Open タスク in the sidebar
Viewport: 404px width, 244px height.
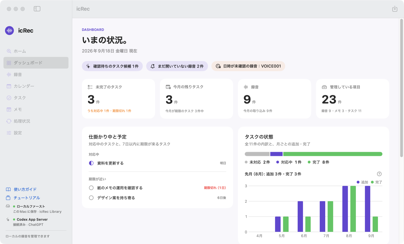(36, 98)
